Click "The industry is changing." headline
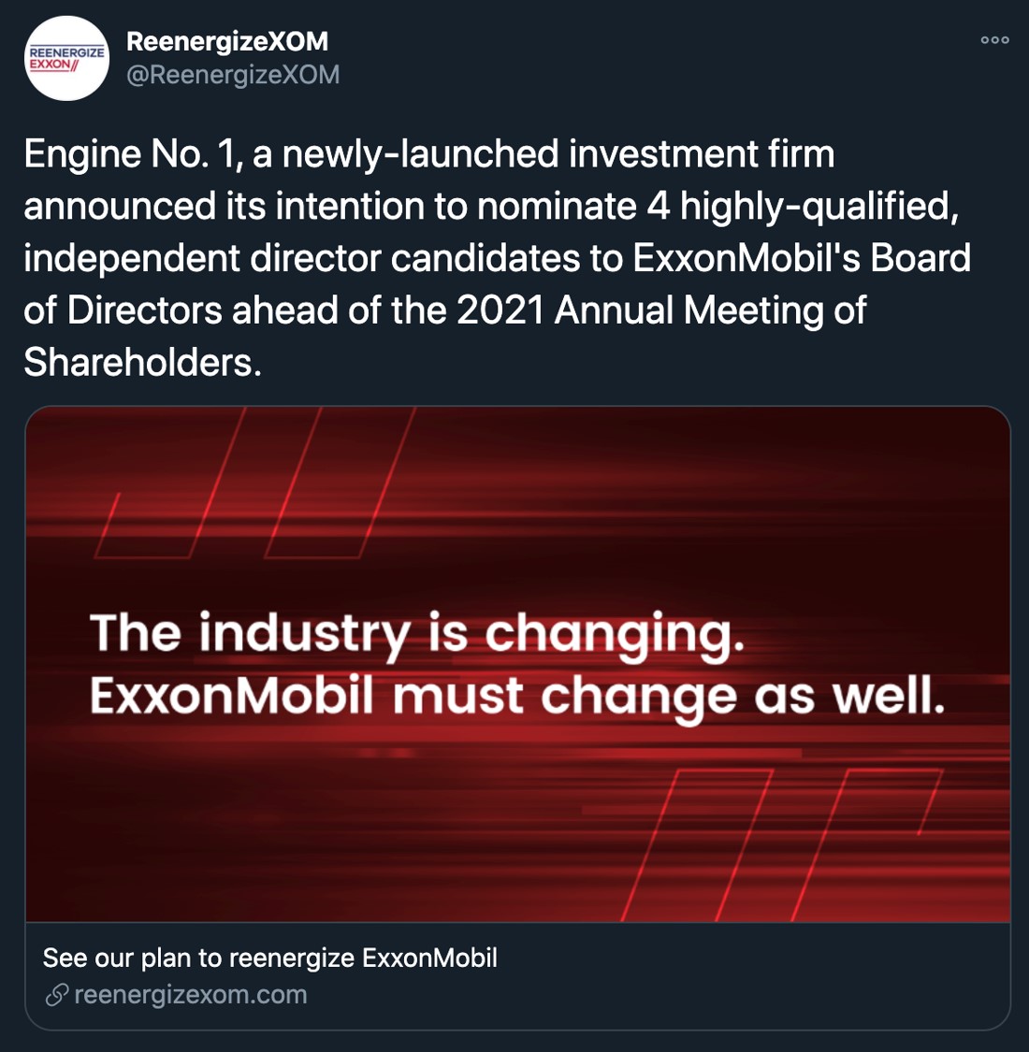This screenshot has width=1029, height=1052. (417, 633)
